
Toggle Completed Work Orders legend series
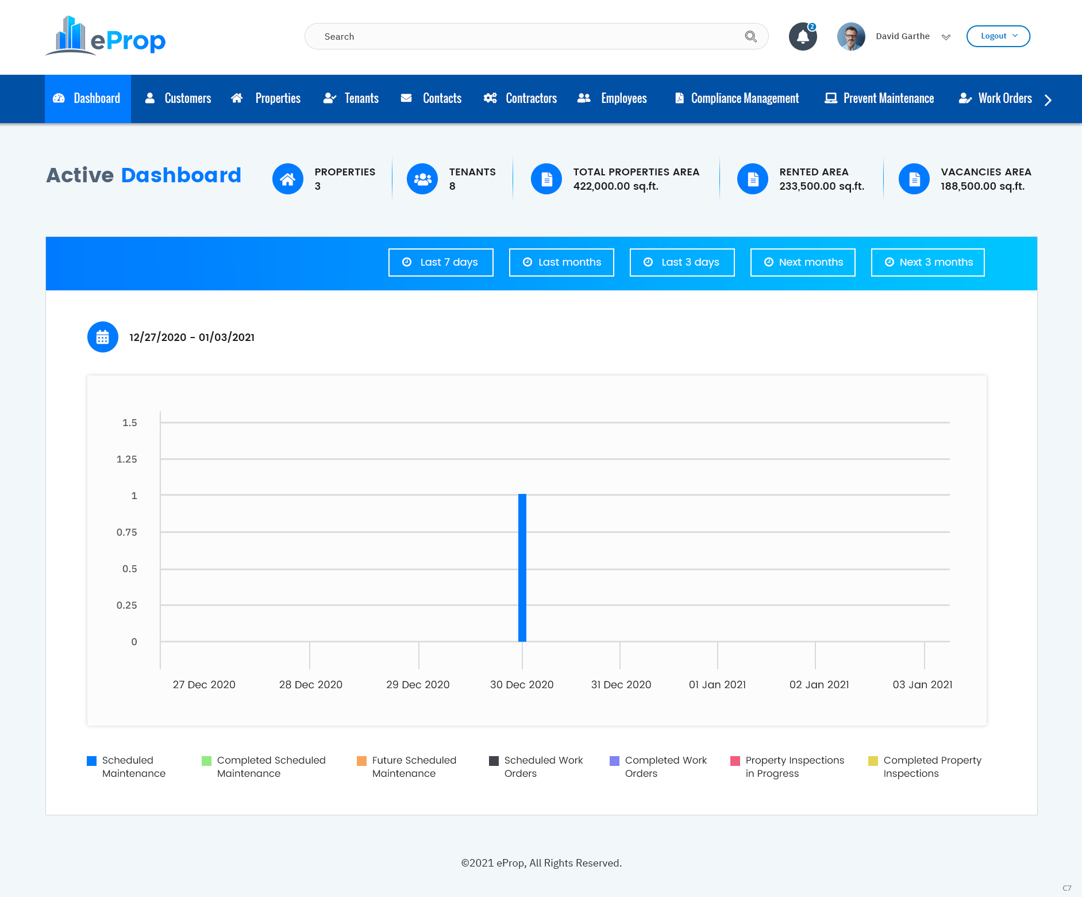(x=615, y=761)
